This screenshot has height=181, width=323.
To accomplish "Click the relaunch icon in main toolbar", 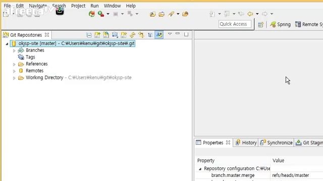I will pyautogui.click(x=92, y=14).
